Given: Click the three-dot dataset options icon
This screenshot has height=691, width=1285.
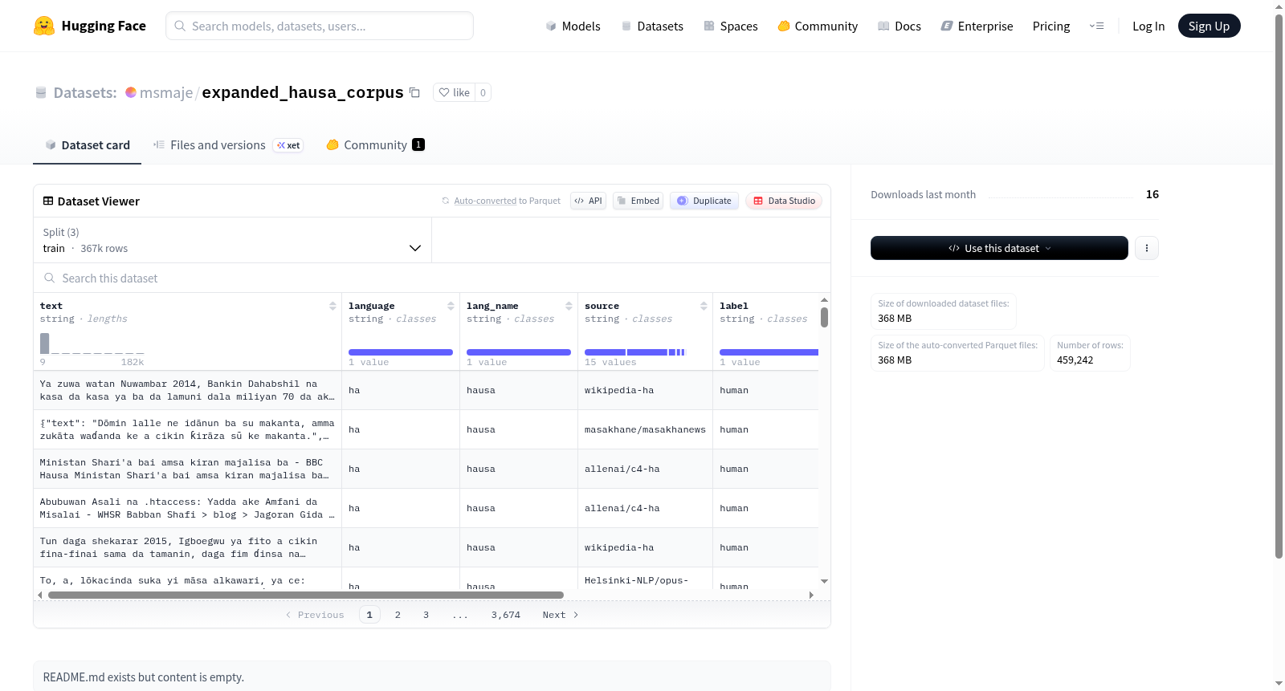Looking at the screenshot, I should coord(1147,248).
